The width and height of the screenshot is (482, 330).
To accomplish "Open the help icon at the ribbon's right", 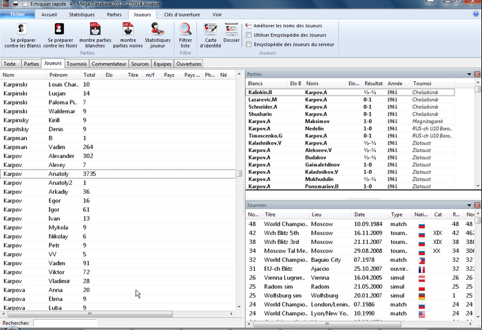I will coord(476,14).
